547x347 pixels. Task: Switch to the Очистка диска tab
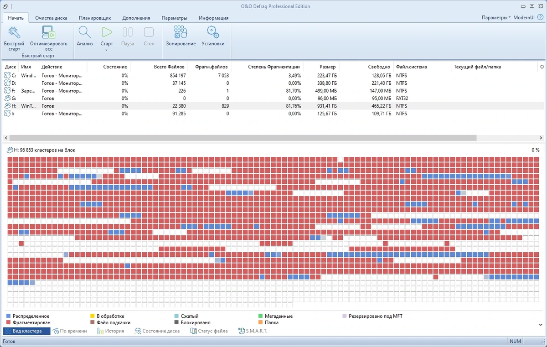pyautogui.click(x=52, y=18)
